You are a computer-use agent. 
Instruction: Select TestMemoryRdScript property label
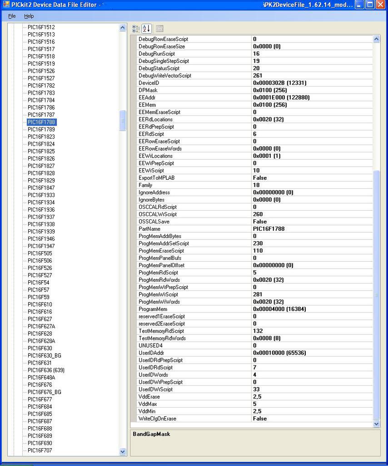(x=161, y=331)
